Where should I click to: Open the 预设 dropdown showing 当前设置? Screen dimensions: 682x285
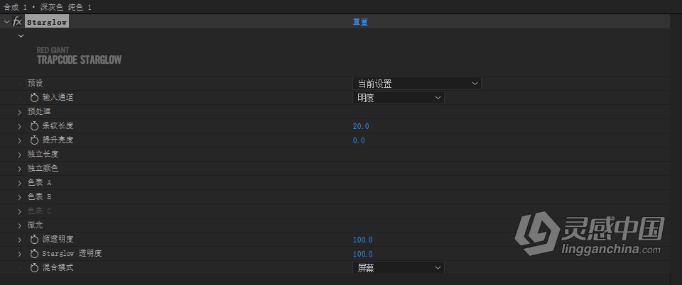[417, 84]
